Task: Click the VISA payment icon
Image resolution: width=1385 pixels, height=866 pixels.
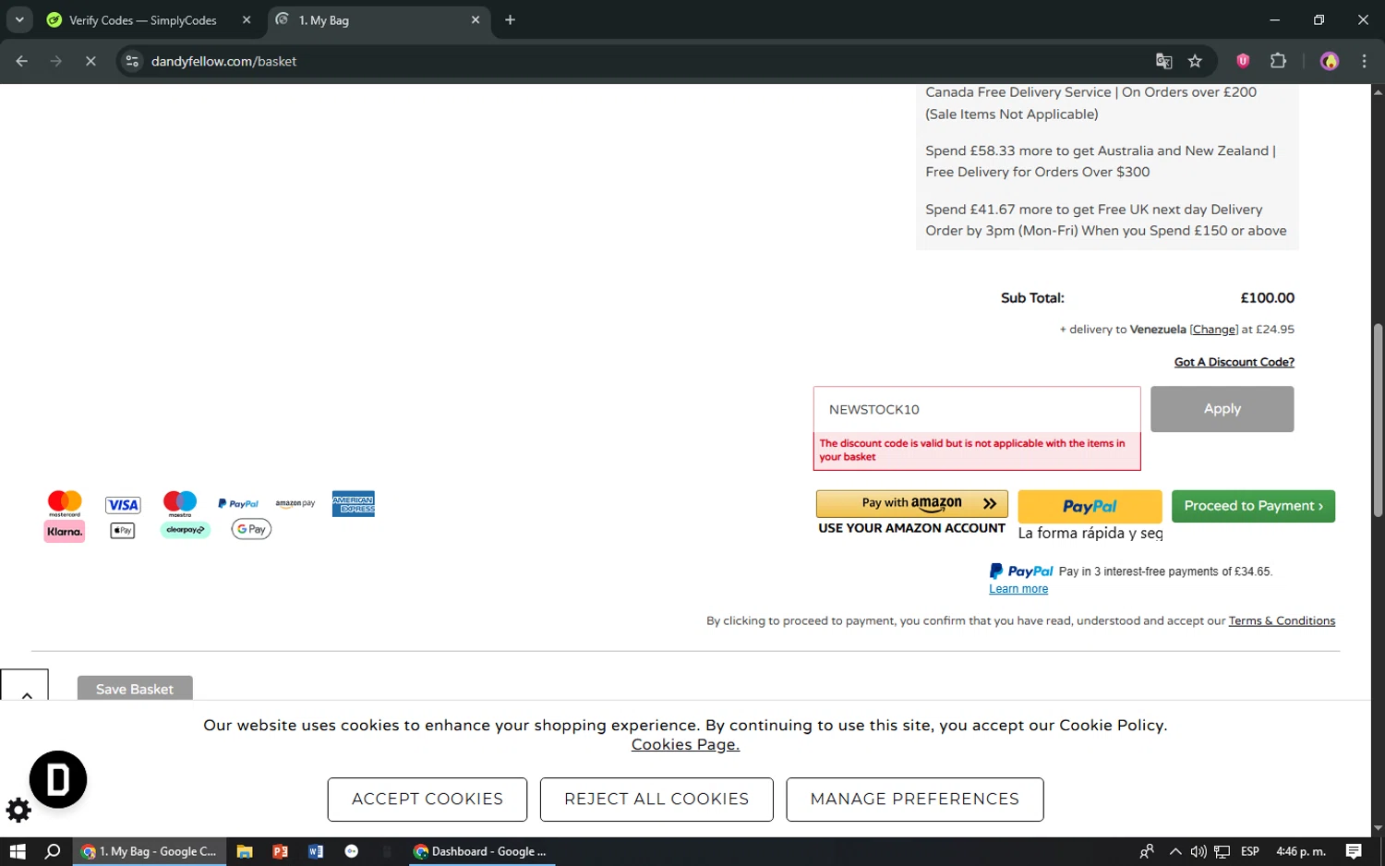Action: pyautogui.click(x=123, y=505)
